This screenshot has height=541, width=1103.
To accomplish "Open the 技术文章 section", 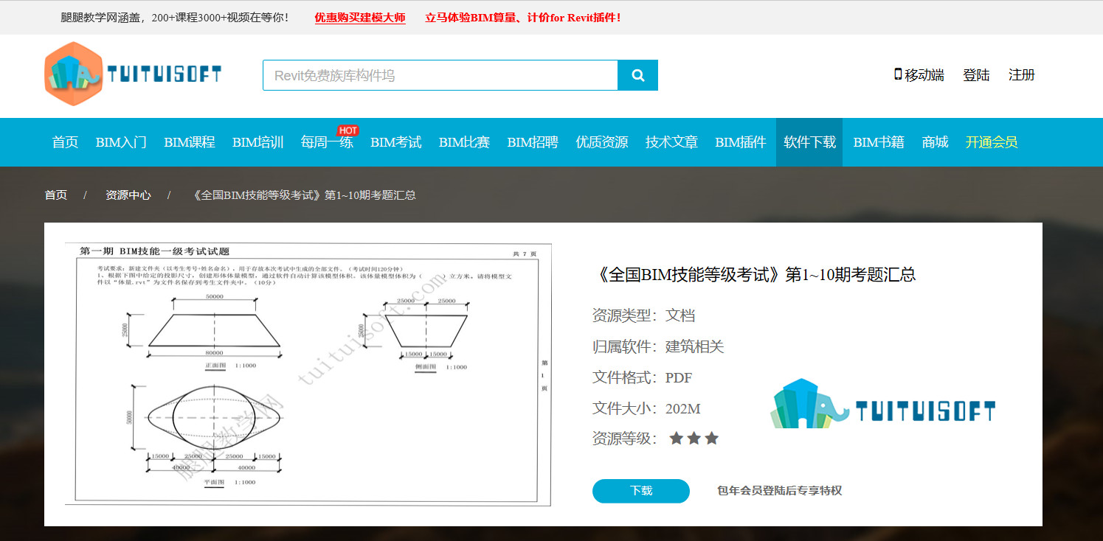I will 671,142.
